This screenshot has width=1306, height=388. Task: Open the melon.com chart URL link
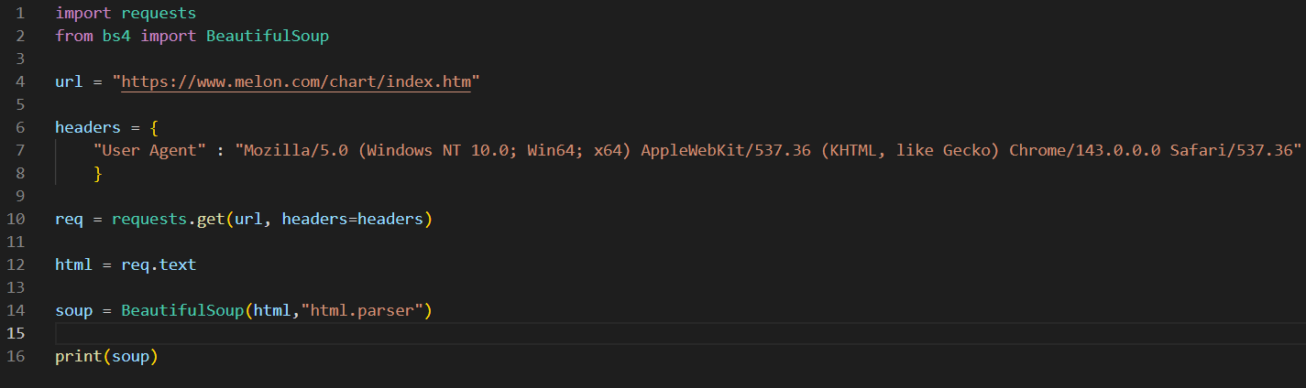click(x=296, y=82)
